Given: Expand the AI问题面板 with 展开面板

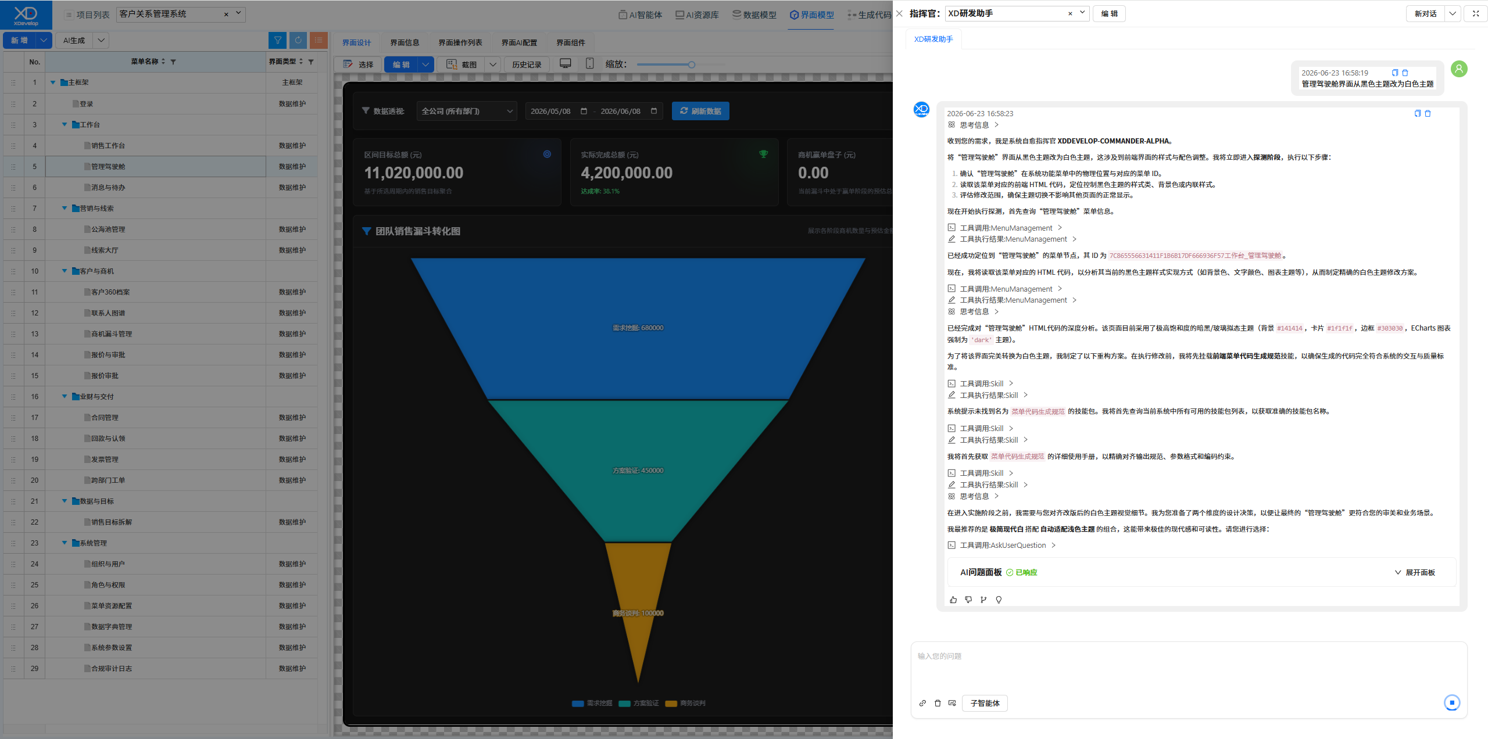Looking at the screenshot, I should [x=1415, y=572].
